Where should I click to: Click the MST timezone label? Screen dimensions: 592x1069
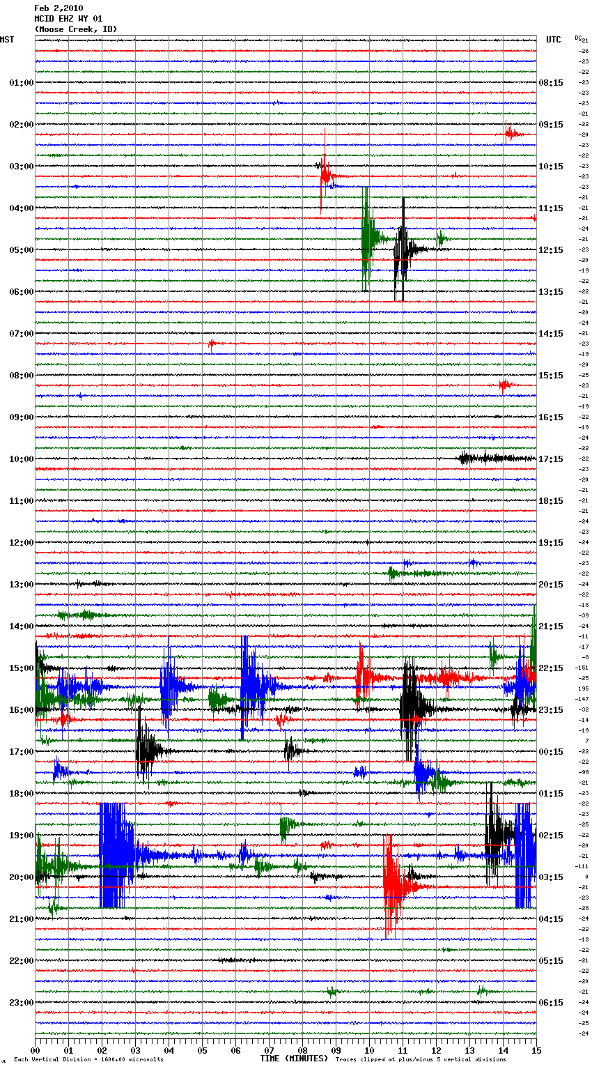(7, 40)
